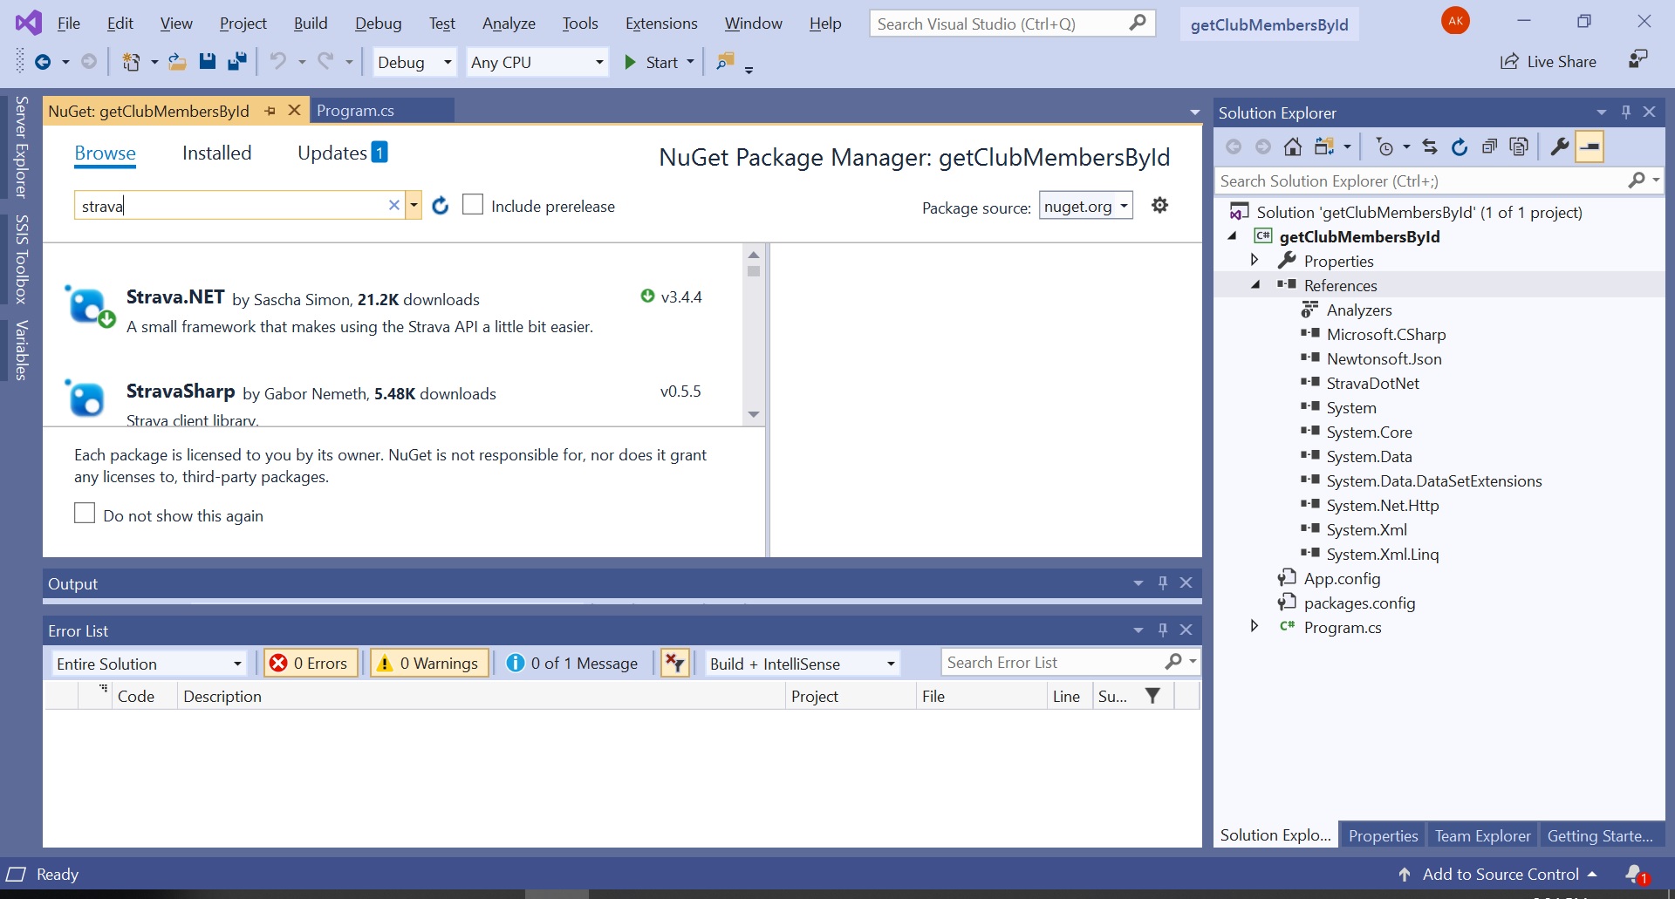Click the Show All Files icon
Image resolution: width=1675 pixels, height=899 pixels.
point(1519,146)
